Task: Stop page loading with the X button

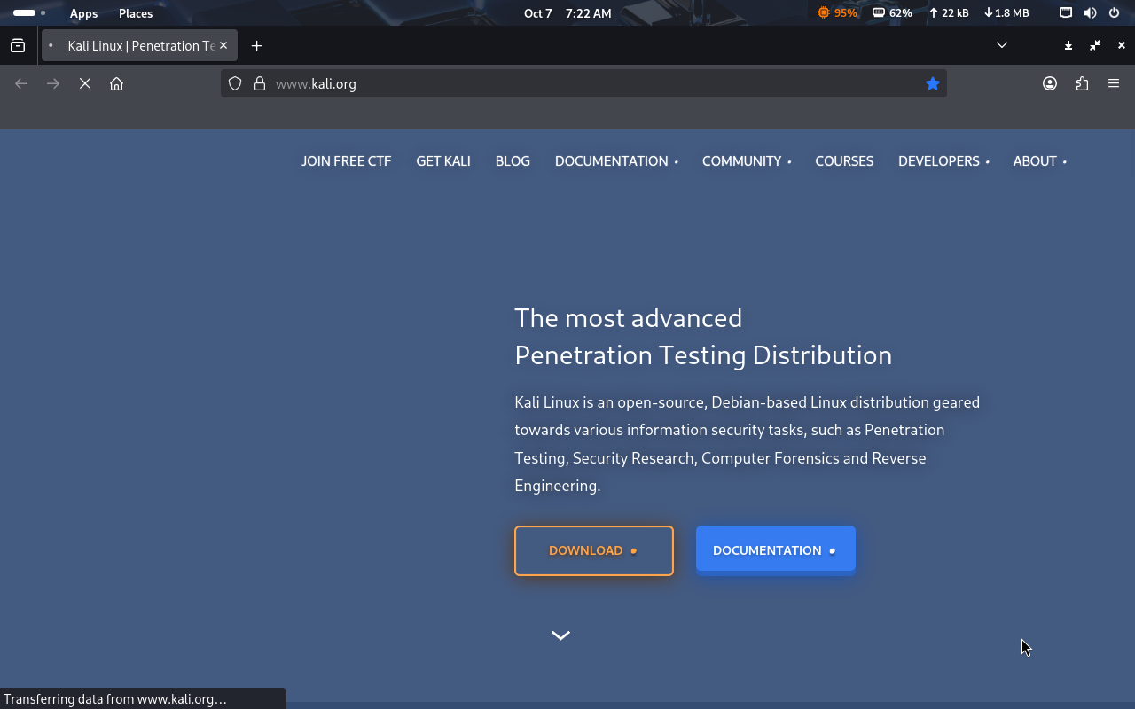Action: pyautogui.click(x=85, y=83)
